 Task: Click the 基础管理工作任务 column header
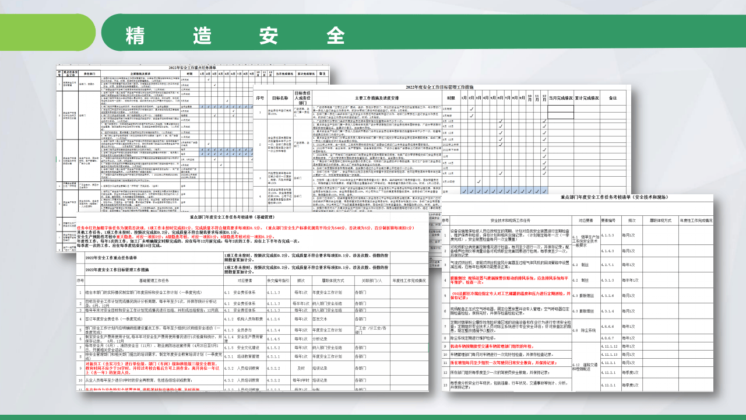[154, 281]
